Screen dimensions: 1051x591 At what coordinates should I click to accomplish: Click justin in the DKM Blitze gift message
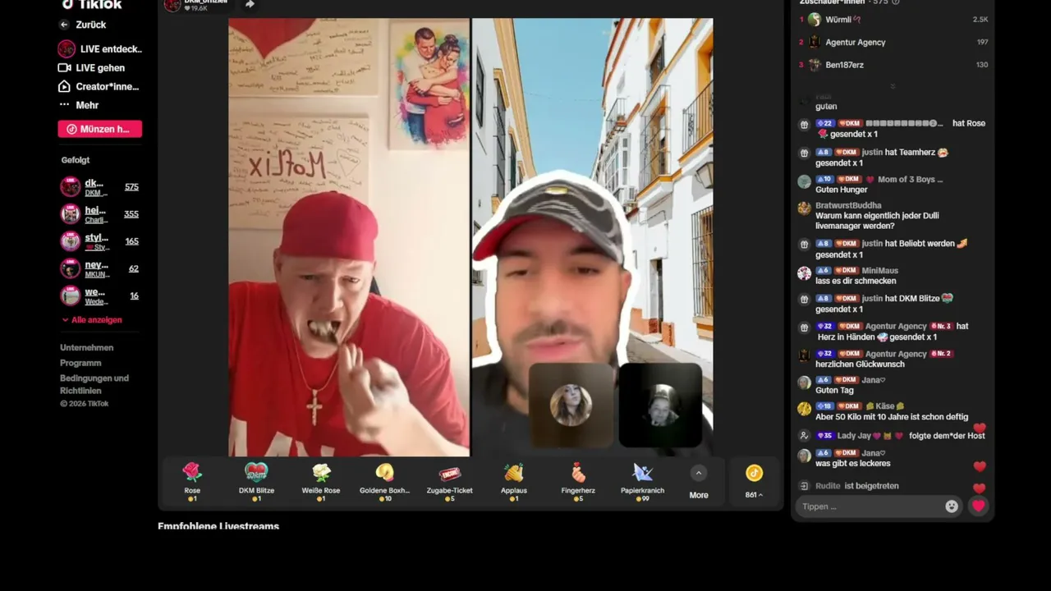[872, 298]
